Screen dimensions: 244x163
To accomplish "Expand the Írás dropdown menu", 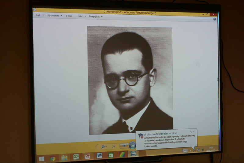I will pyautogui.click(x=82, y=16).
